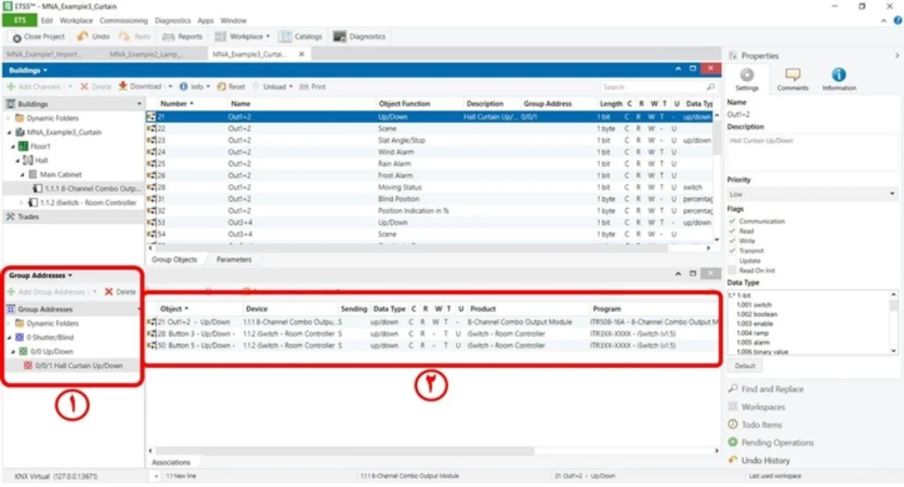Open the Information icon in Properties

(839, 75)
